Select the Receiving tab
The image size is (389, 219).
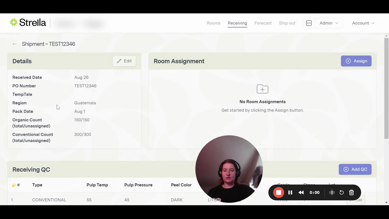click(x=237, y=23)
